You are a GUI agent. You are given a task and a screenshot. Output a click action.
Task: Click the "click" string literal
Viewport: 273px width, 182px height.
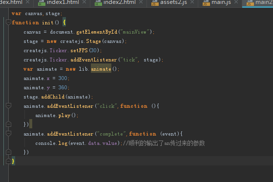click(107, 106)
